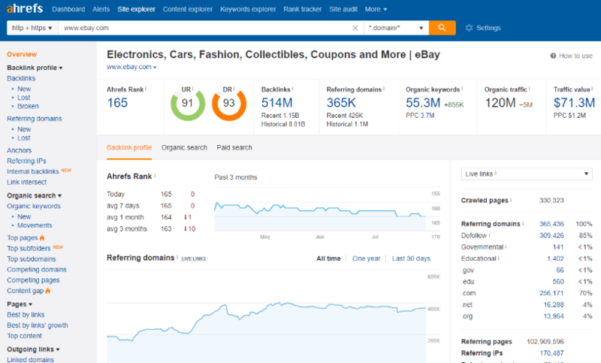Switch to the Organic search tab

pos(184,147)
